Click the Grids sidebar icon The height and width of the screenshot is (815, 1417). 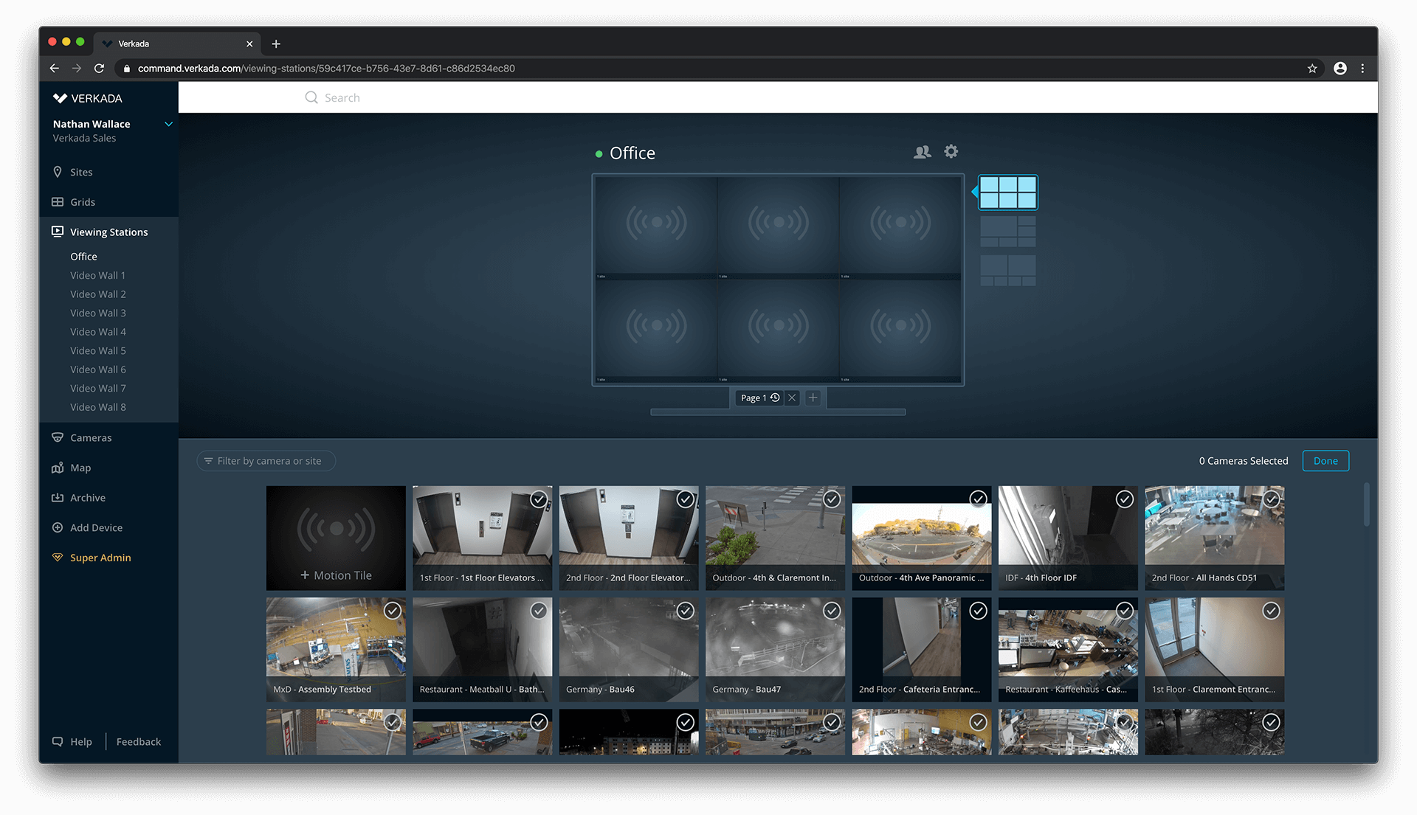coord(55,201)
